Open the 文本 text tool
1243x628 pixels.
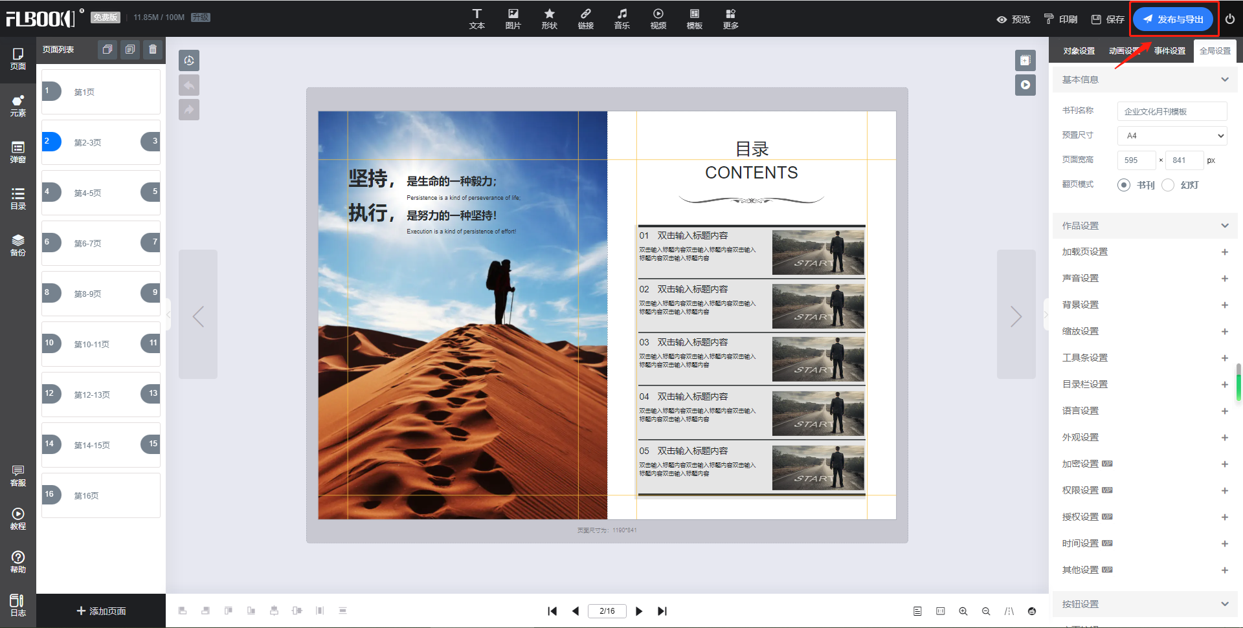tap(477, 19)
